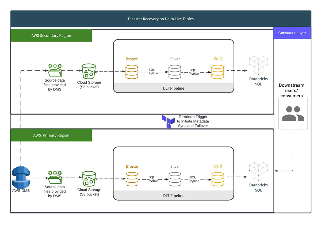This screenshot has width=321, height=226.
Task: Click Source data files label in Primary Region
Action: 55,191
